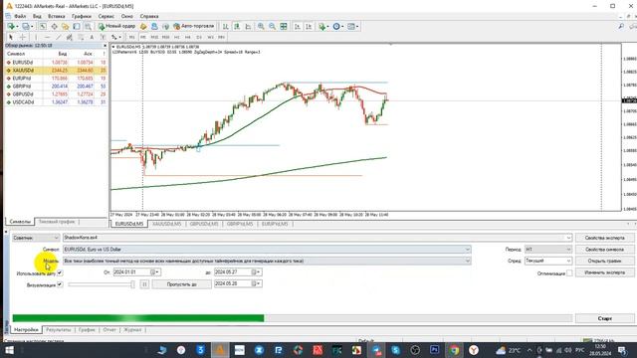Open the Сервис menu
Screen dimensions: 637x358
point(106,16)
